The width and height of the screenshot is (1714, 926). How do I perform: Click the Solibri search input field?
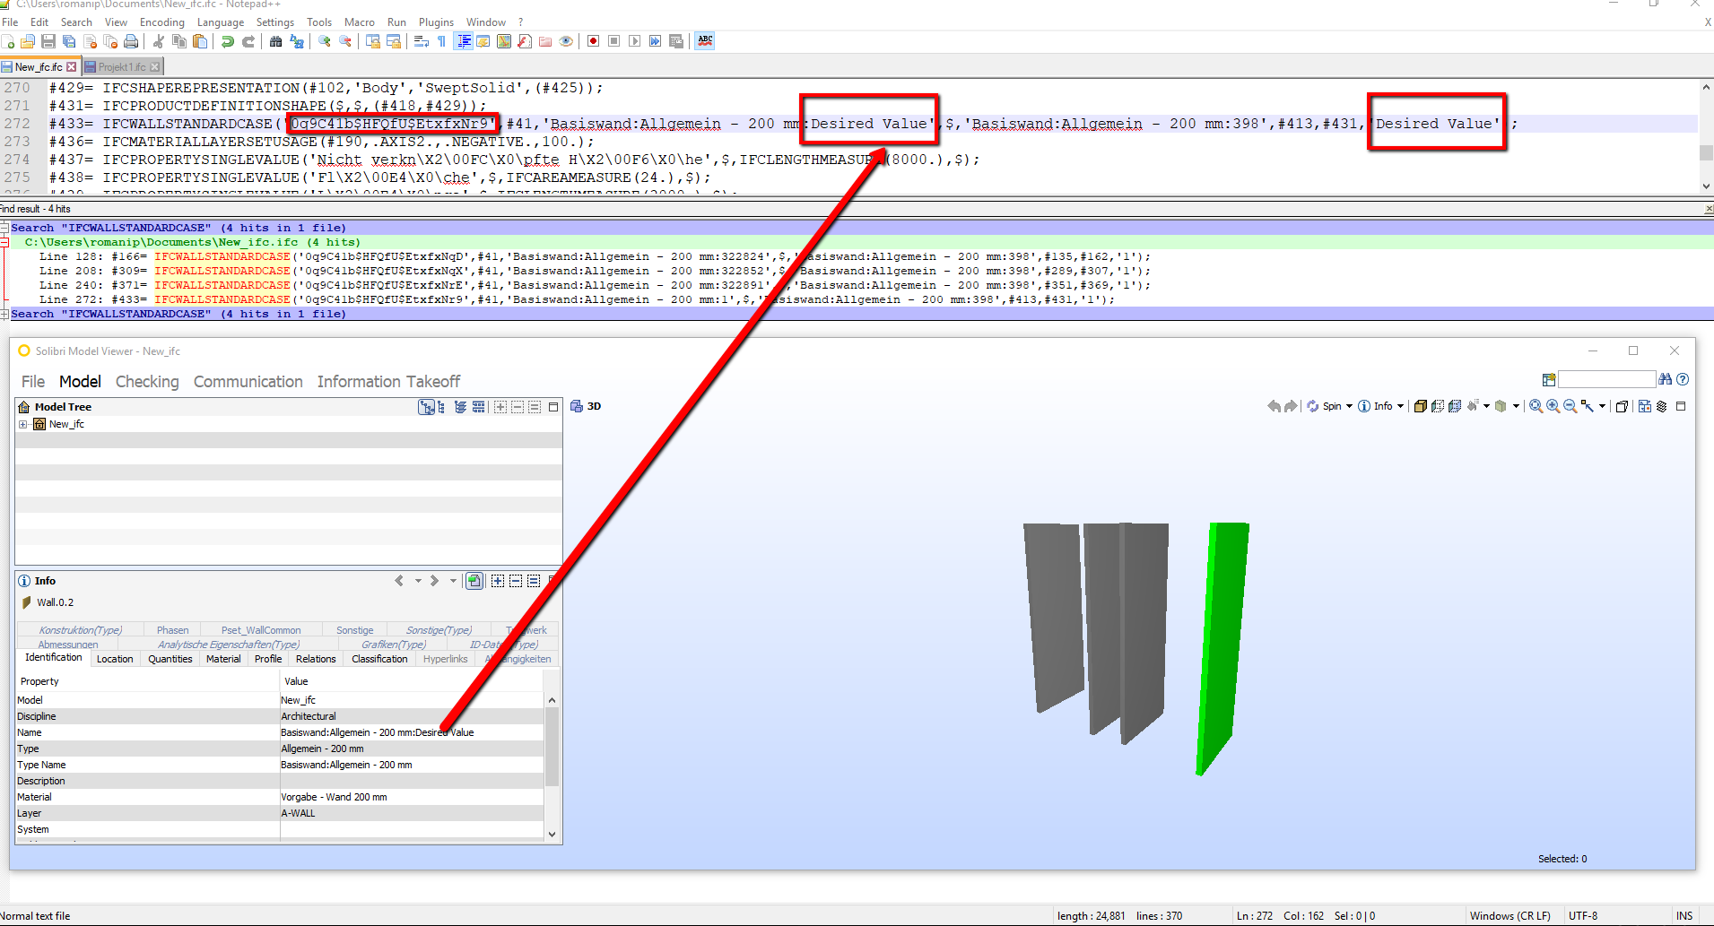pos(1607,379)
